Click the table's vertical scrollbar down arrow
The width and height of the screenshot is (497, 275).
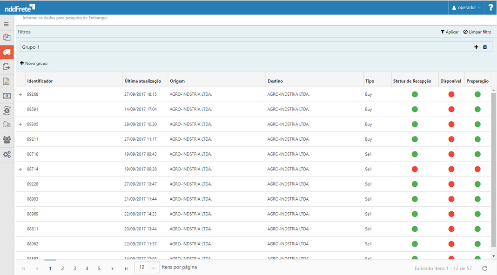point(494,255)
